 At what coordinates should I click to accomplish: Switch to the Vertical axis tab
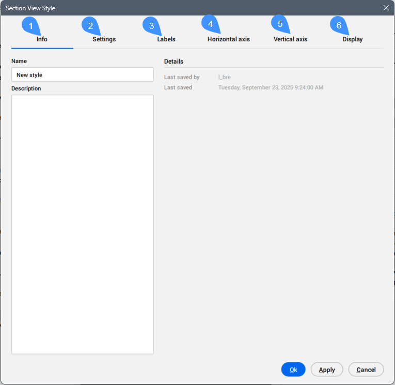coord(290,39)
